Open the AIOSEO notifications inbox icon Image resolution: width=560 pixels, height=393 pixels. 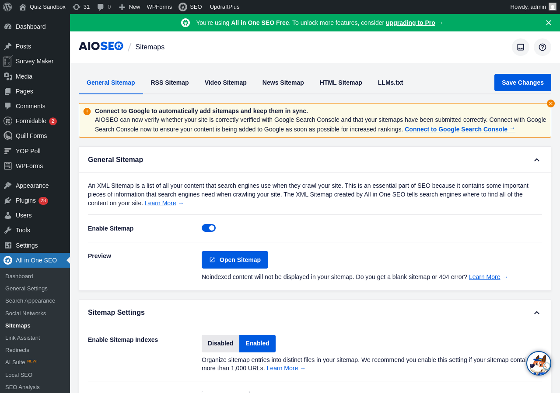[x=521, y=47]
